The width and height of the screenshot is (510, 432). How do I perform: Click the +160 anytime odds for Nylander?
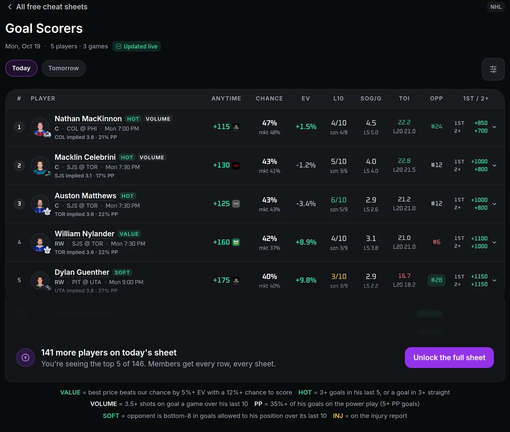(221, 242)
